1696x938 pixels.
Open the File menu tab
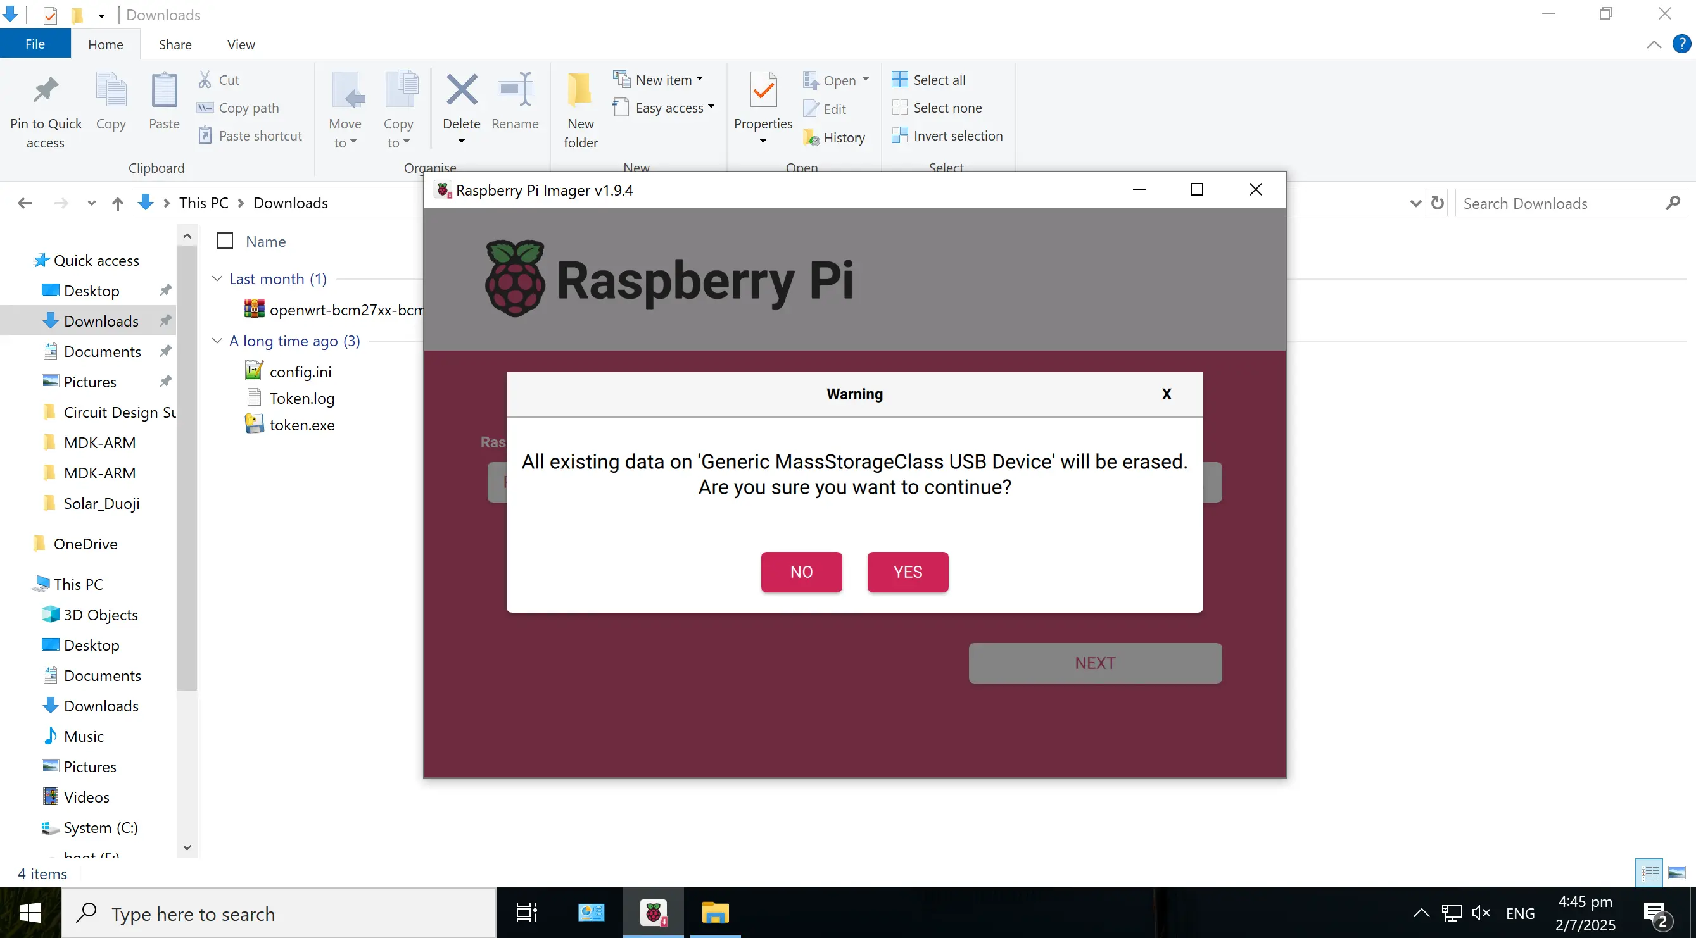click(35, 44)
